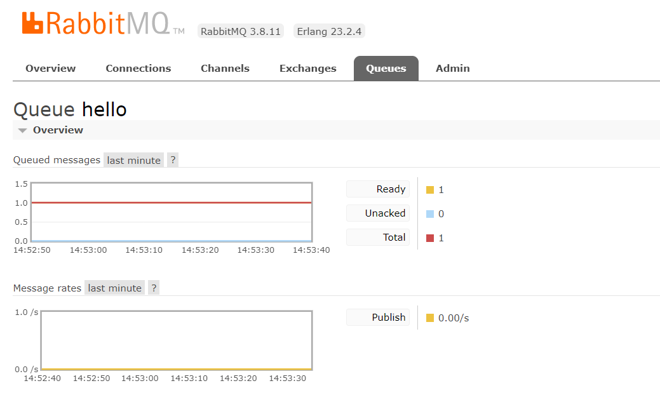This screenshot has width=660, height=409.
Task: Click the RabbitMQ logo
Action: tap(103, 23)
